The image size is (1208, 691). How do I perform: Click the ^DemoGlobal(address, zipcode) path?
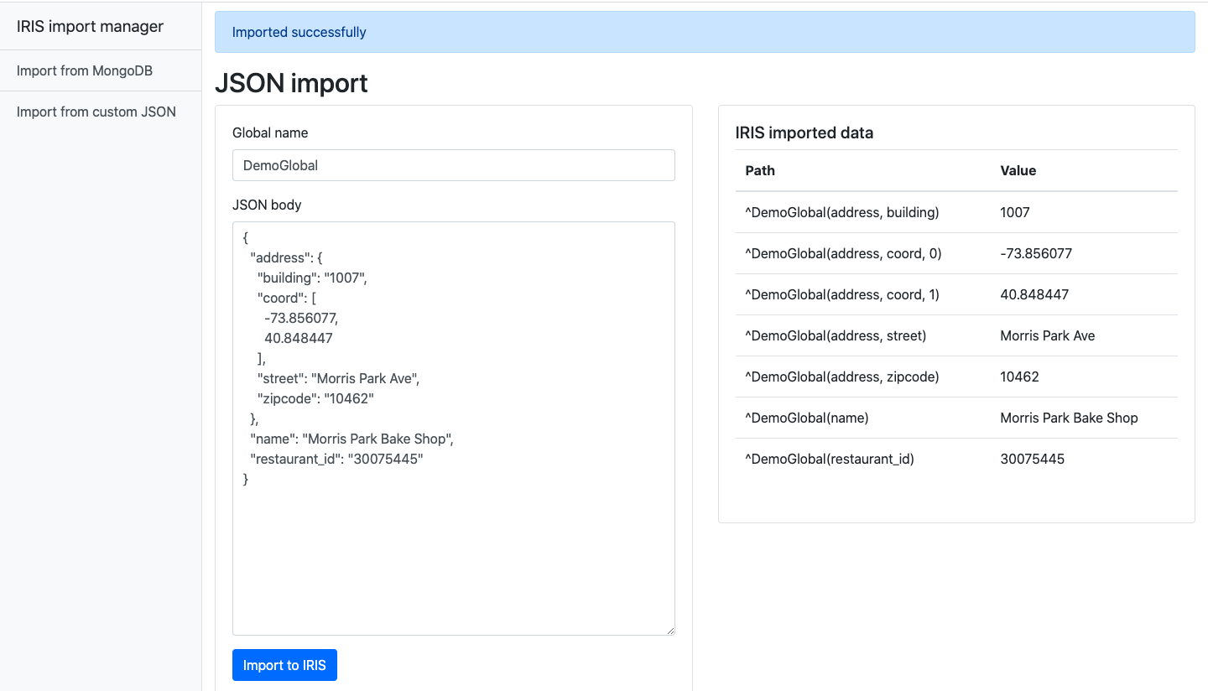841,377
